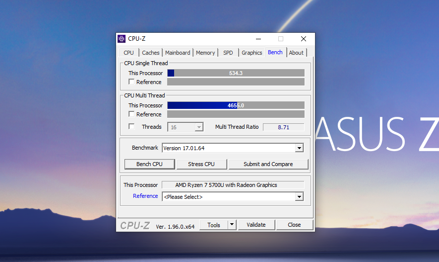Click the Validate button
The image size is (439, 262).
pyautogui.click(x=256, y=225)
